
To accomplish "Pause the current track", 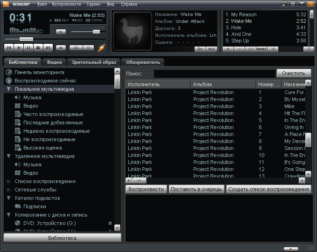I will point(28,48).
